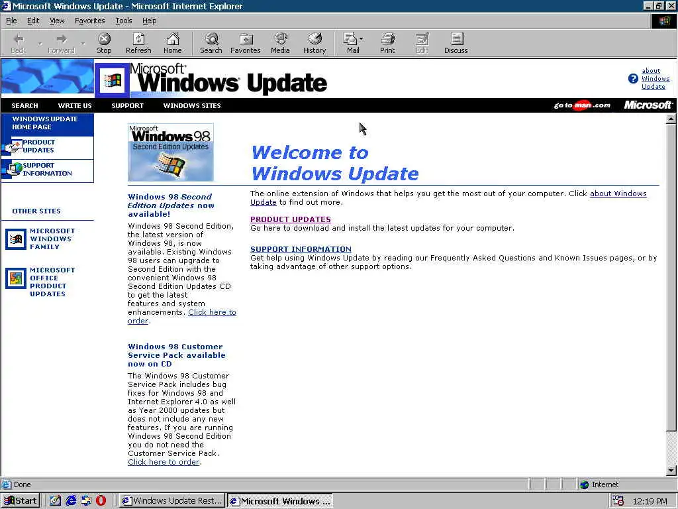678x509 pixels.
Task: Show History using toolbar icon
Action: point(315,43)
